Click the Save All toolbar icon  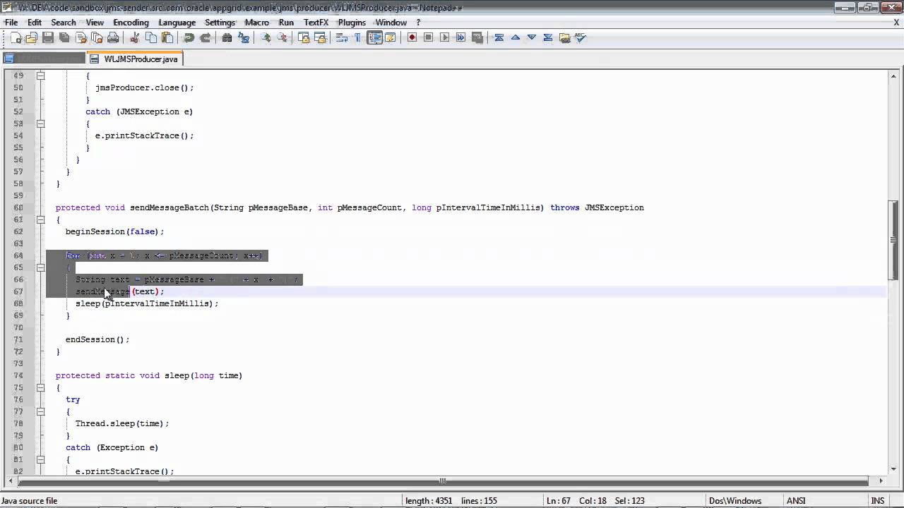[x=64, y=37]
